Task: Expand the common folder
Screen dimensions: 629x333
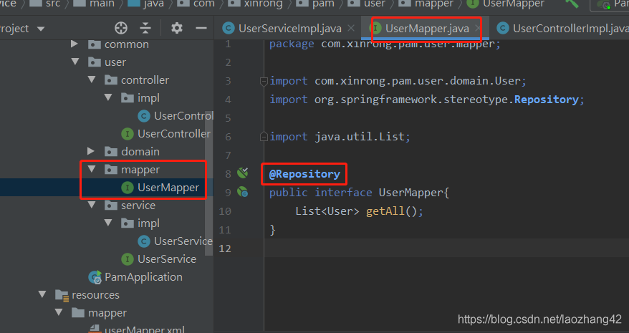Action: (x=75, y=44)
